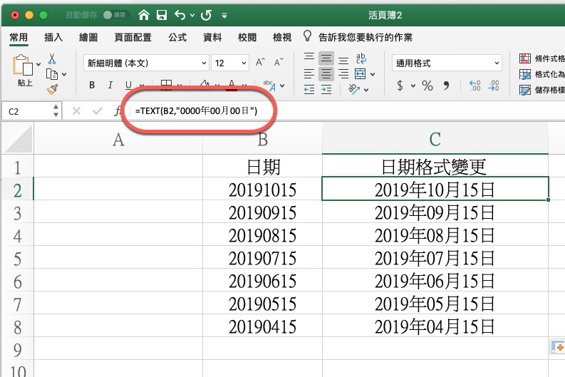Click cell with 2019年06月15日

(435, 282)
